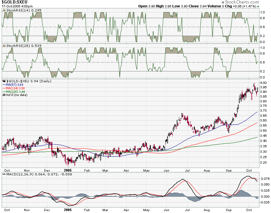Click the StochRSI(28) indicator icon
Screen dimensions: 271x213
click(x=4, y=46)
